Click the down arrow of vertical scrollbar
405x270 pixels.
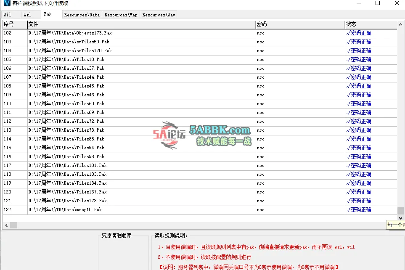[x=400, y=218]
